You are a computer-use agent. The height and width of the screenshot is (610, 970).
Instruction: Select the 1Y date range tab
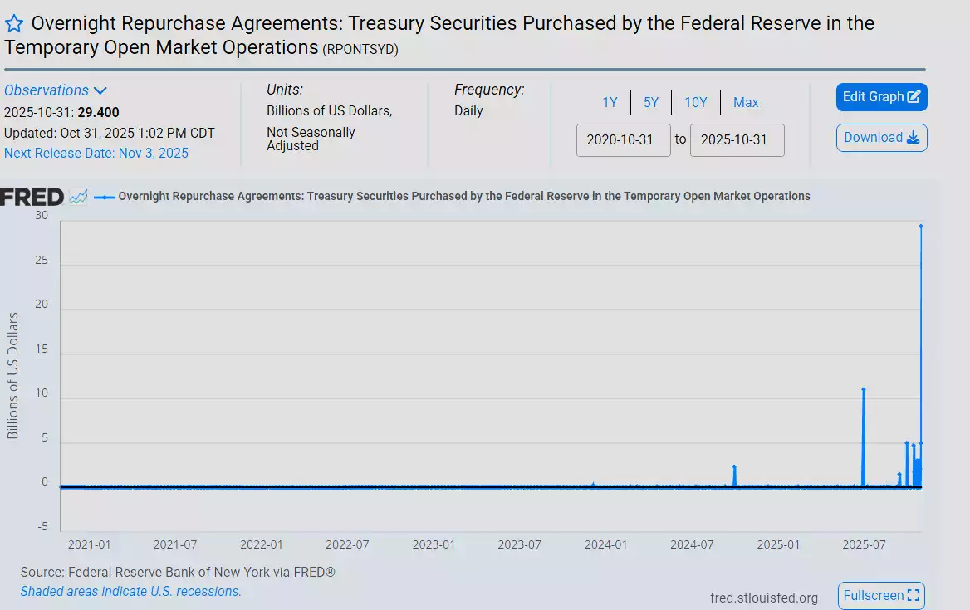610,102
